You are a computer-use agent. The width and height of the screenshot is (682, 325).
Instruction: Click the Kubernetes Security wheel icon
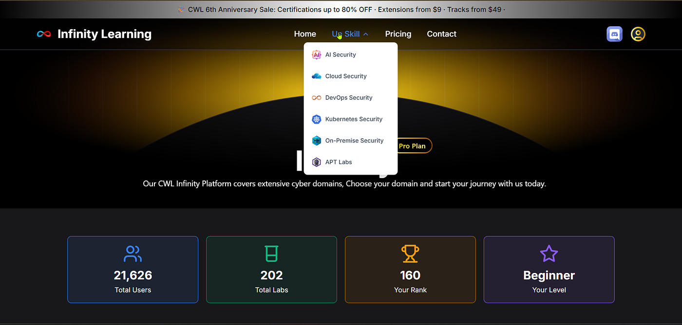coord(317,119)
